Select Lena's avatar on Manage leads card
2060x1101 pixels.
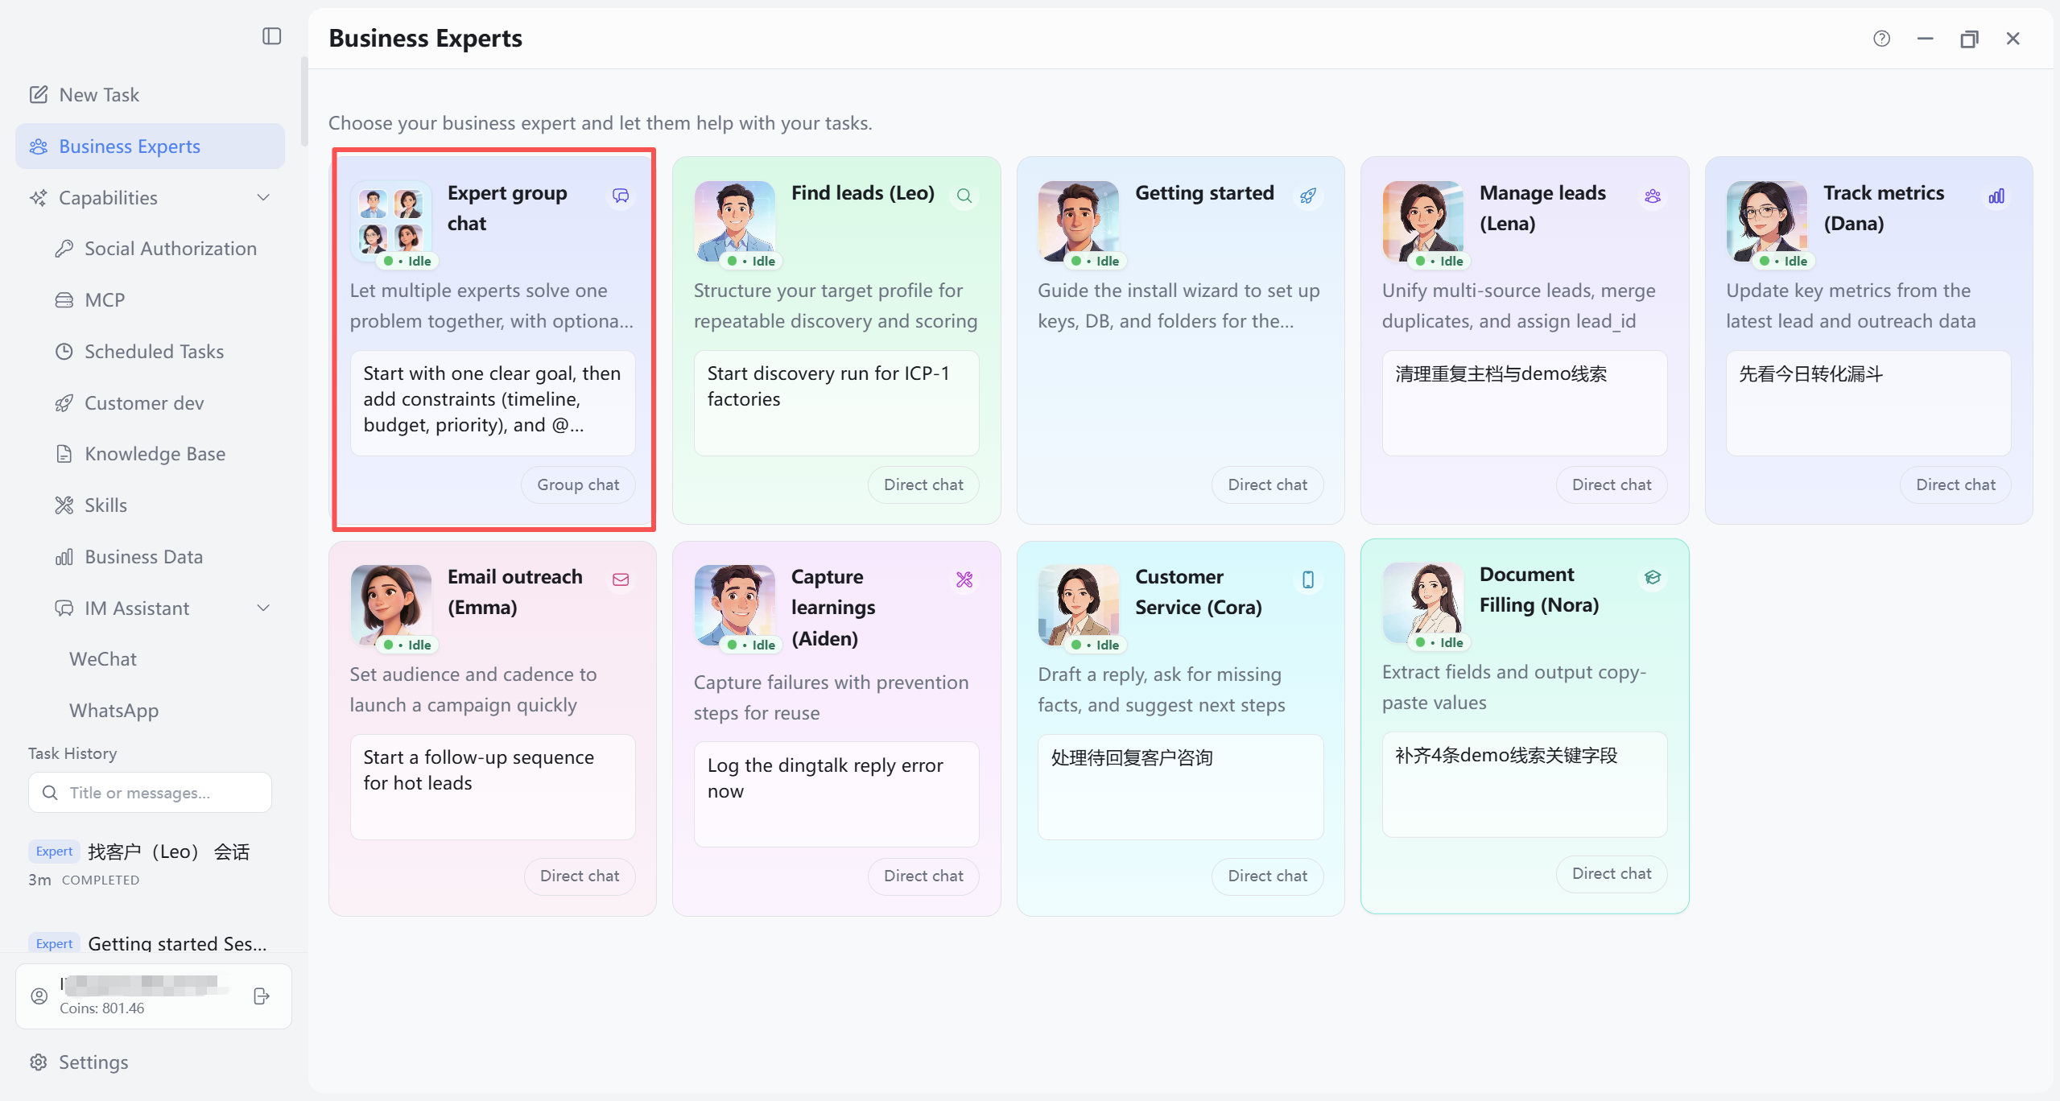1422,221
